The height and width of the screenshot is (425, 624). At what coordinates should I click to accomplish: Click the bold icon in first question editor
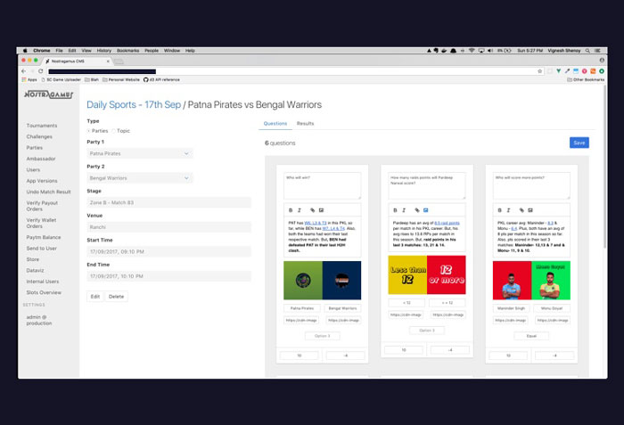pos(290,210)
